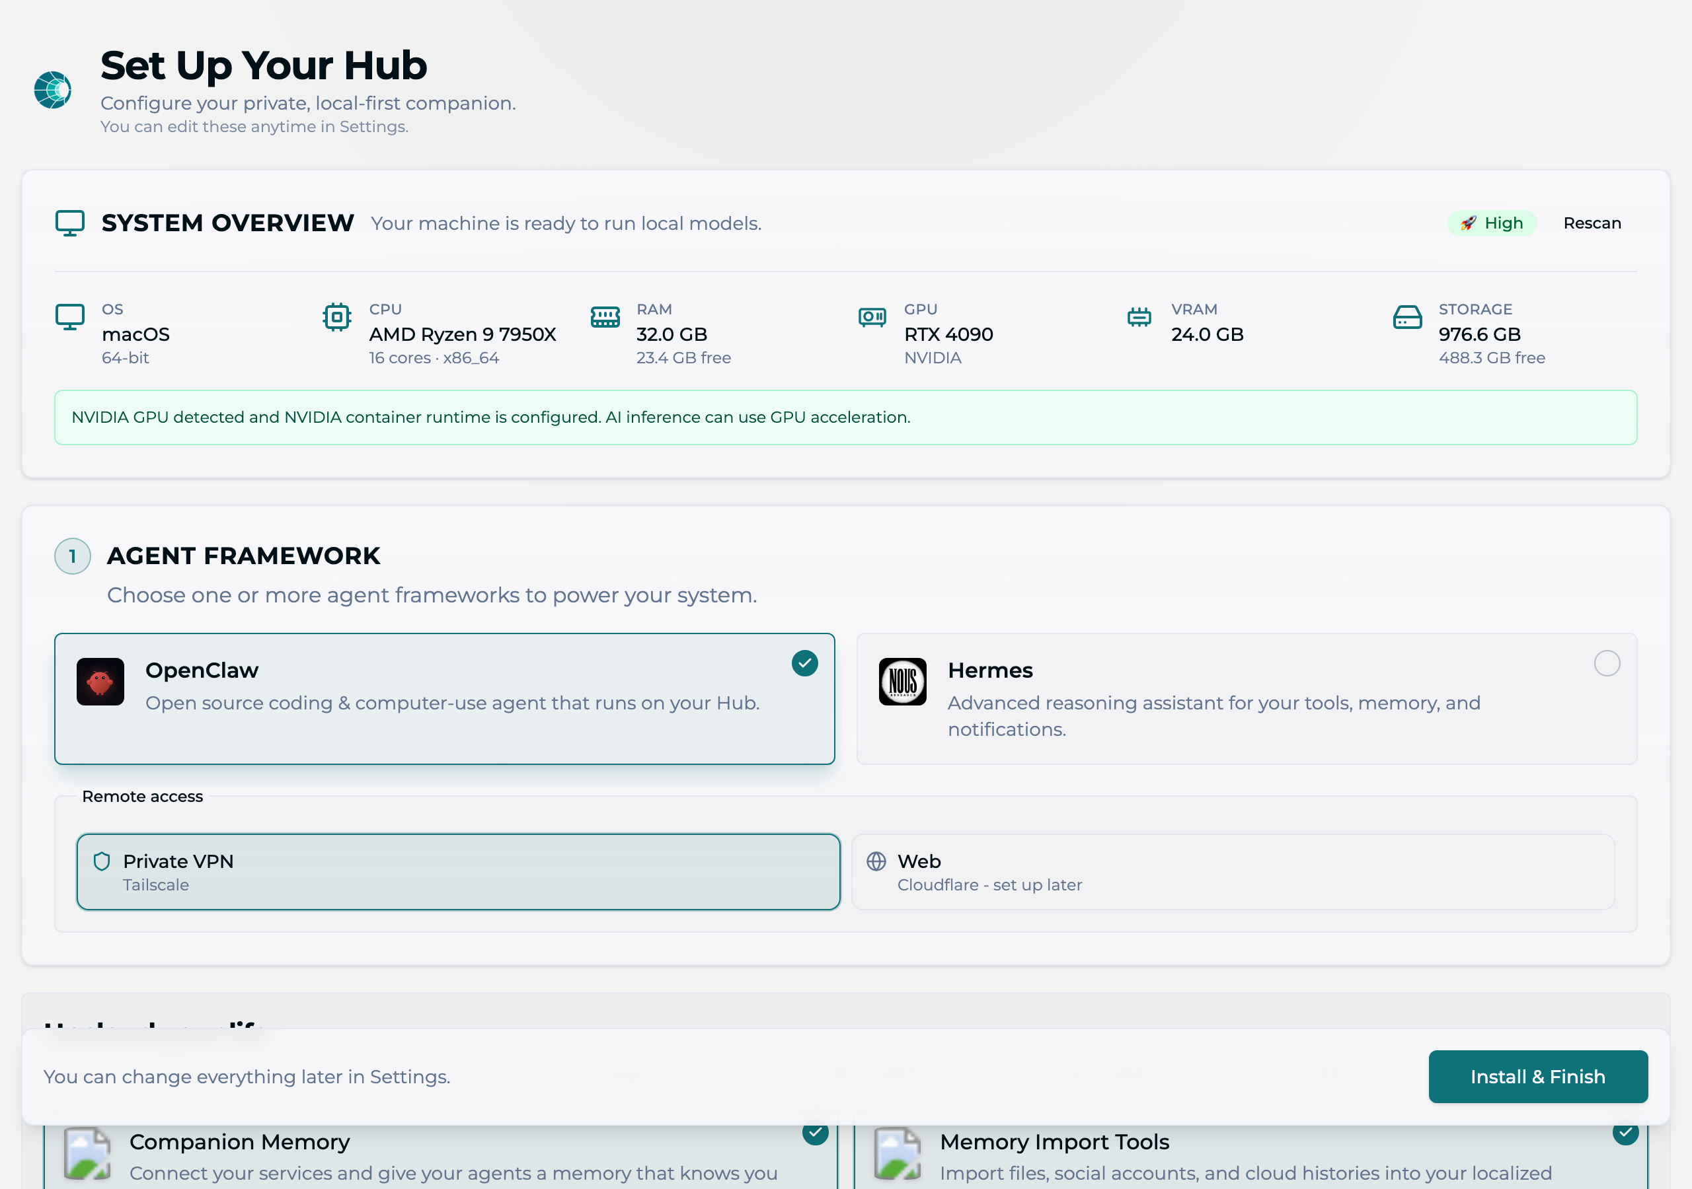Click the Companion Memory image icon
Image resolution: width=1692 pixels, height=1189 pixels.
pos(87,1153)
